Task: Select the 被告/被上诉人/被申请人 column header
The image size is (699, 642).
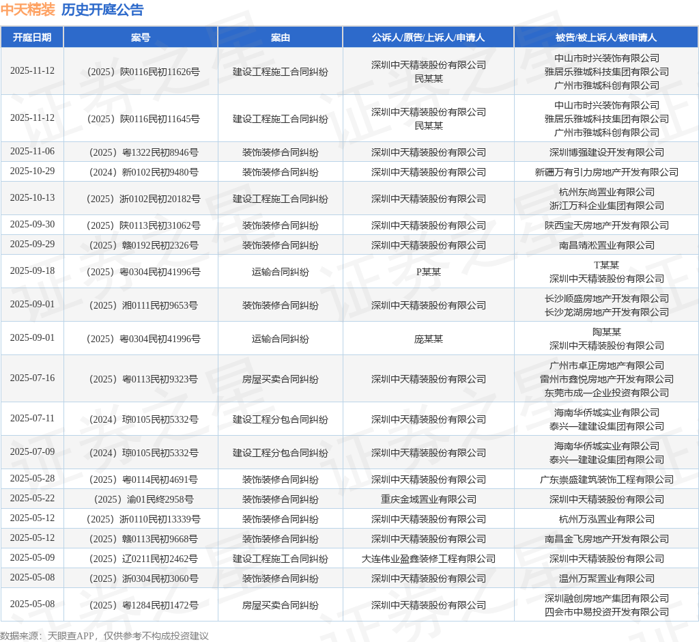Action: pyautogui.click(x=606, y=38)
